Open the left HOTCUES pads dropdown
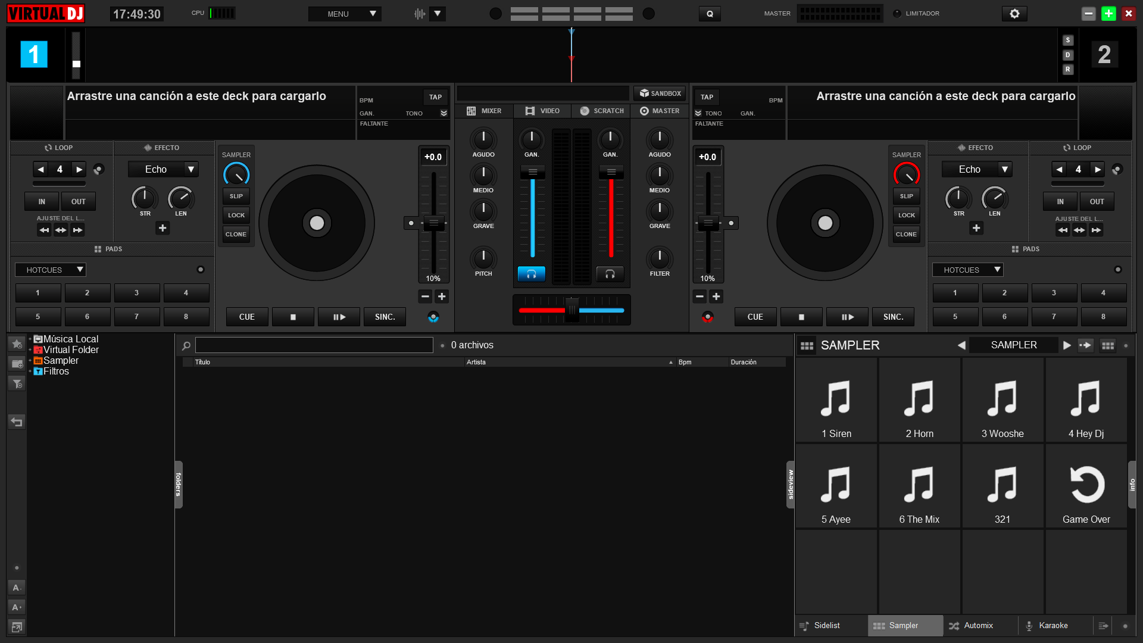 pos(51,270)
